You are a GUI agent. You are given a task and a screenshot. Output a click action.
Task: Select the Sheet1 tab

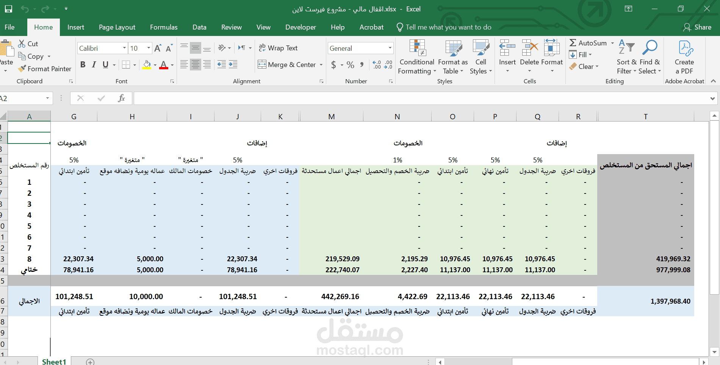(x=54, y=362)
